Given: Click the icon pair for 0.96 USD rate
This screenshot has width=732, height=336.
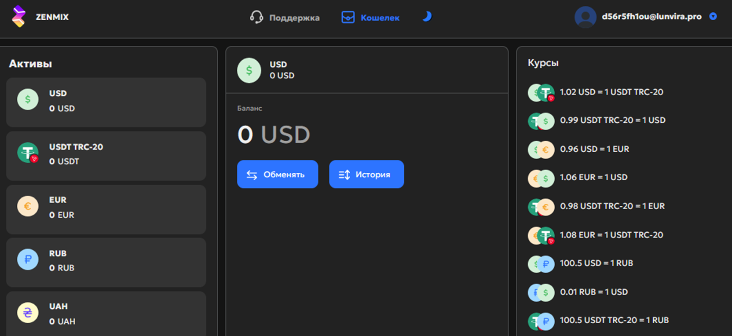Looking at the screenshot, I should pyautogui.click(x=541, y=150).
